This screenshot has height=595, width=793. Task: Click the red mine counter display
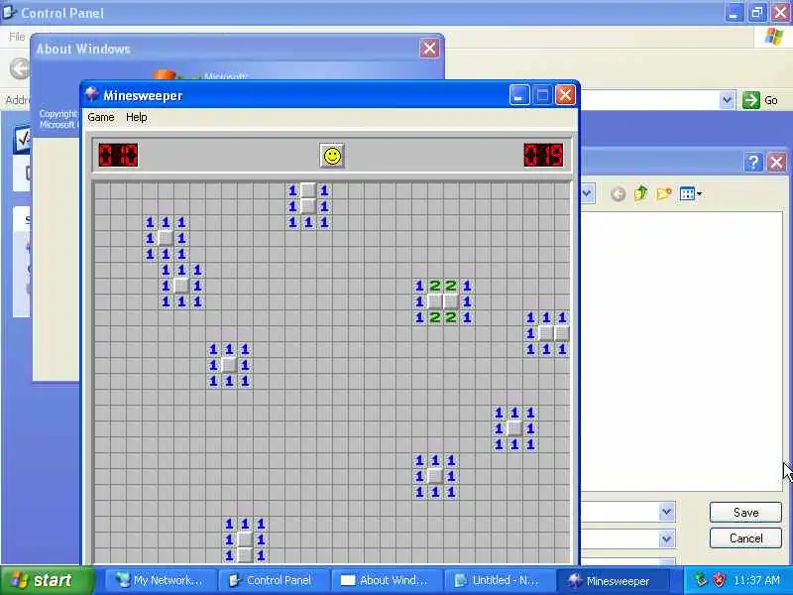[x=118, y=155]
